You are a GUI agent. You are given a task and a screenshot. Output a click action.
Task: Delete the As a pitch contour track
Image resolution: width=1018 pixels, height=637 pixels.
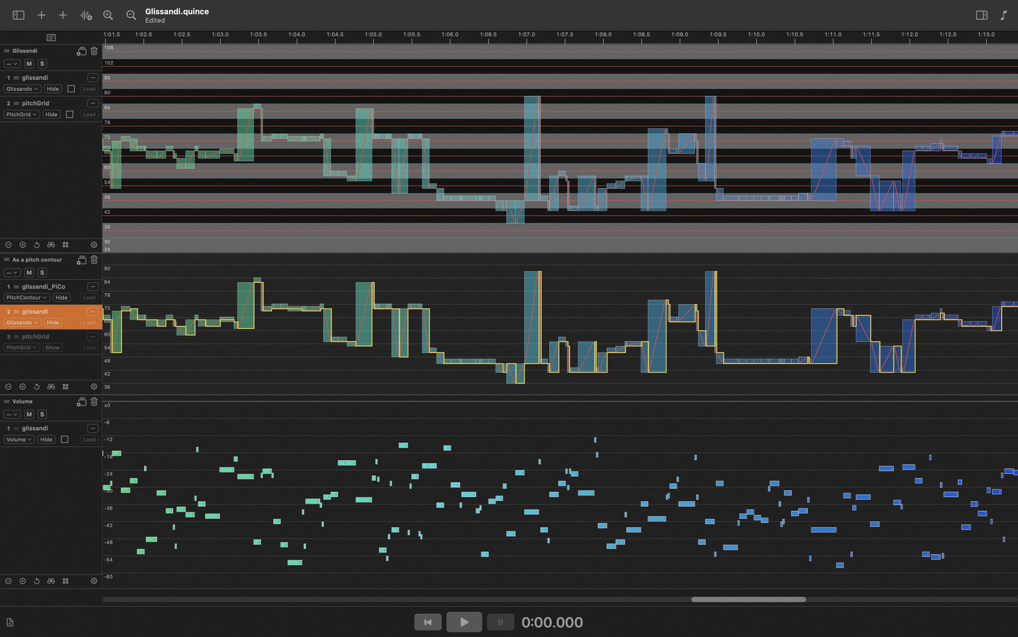(x=94, y=260)
